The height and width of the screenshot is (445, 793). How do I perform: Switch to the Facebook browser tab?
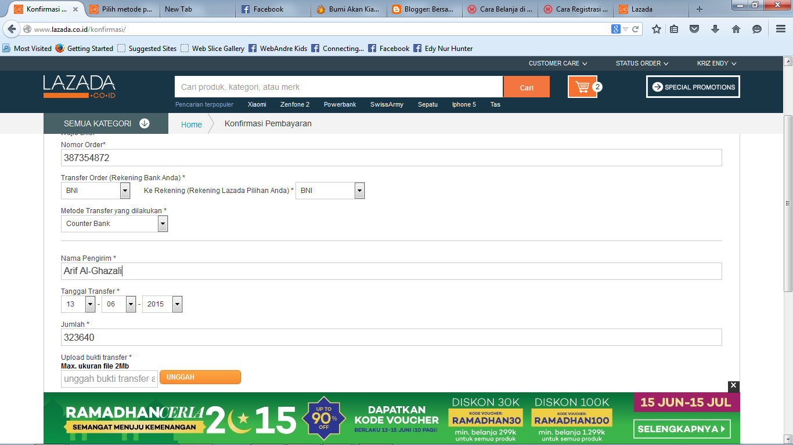(273, 9)
